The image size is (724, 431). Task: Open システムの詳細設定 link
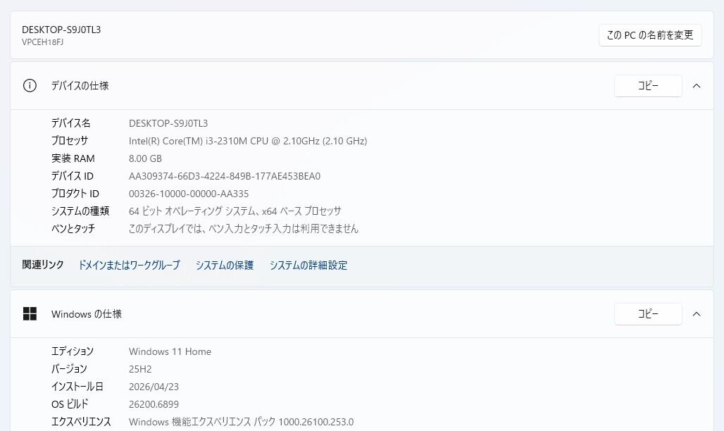pos(308,266)
